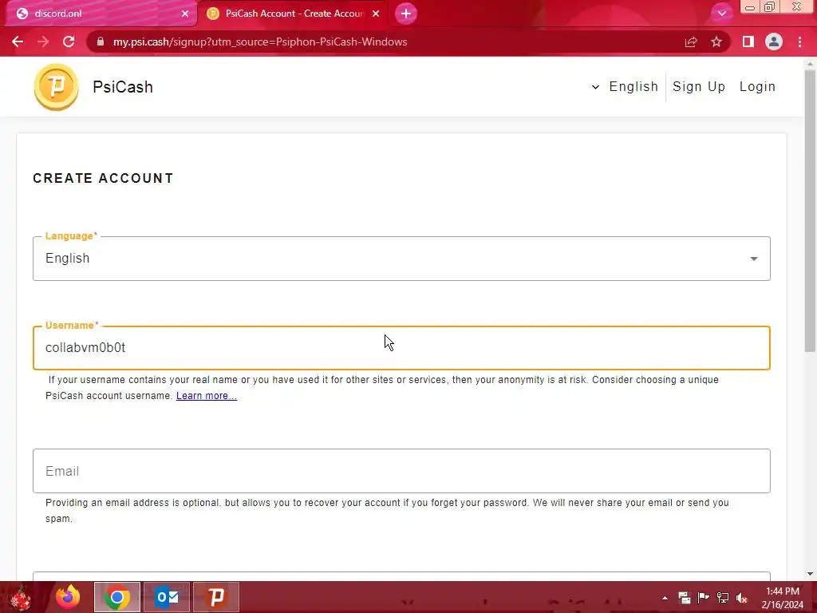Click the CREATE ACCOUNT heading
817x613 pixels.
click(x=103, y=178)
